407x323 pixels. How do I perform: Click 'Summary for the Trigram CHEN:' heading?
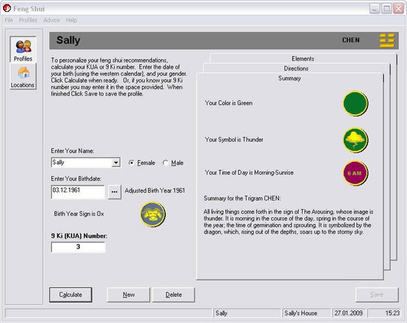[242, 198]
